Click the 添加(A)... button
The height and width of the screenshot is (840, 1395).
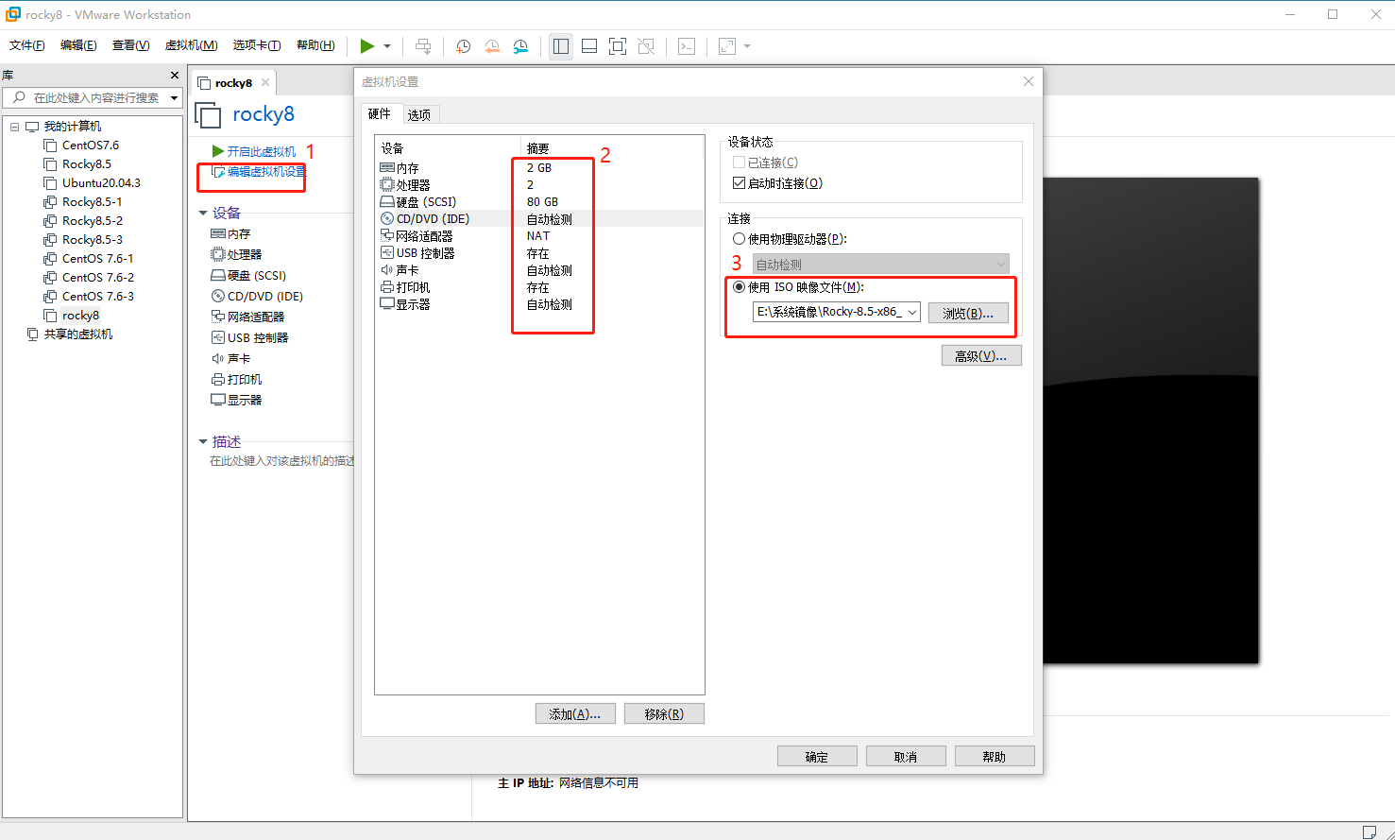pos(575,713)
